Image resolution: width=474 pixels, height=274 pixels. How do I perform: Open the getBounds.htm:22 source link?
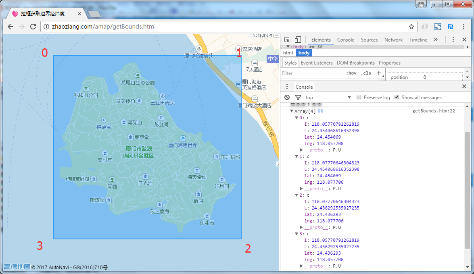[433, 111]
